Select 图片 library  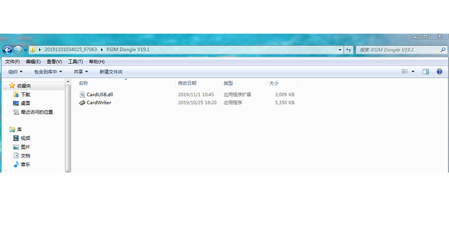(25, 147)
